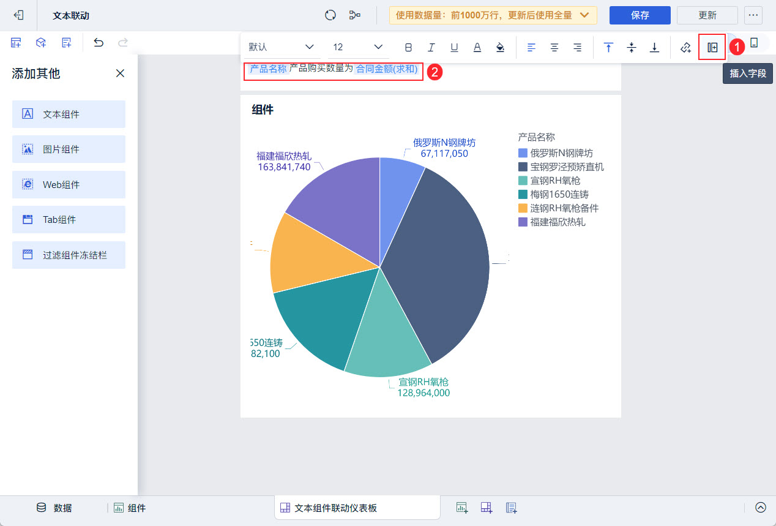The height and width of the screenshot is (526, 776).
Task: Open the font color picker
Action: 477,47
